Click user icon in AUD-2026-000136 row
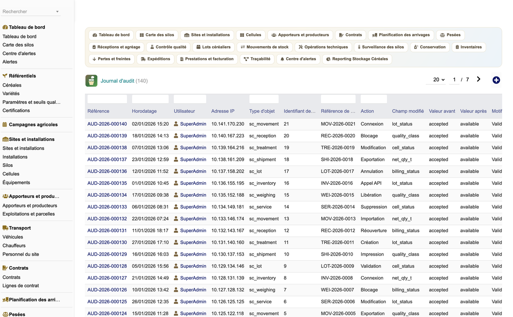The width and height of the screenshot is (513, 317). point(176,171)
